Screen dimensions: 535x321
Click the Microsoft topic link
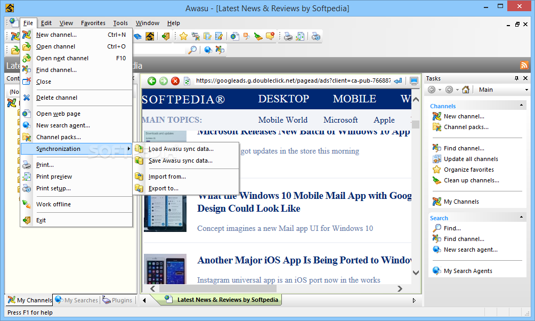341,120
